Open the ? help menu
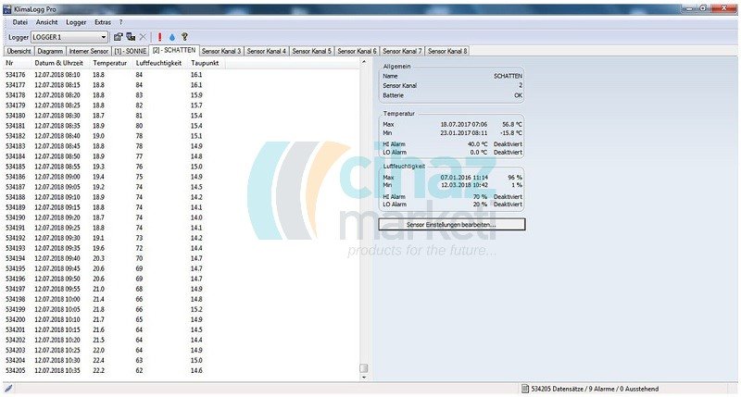This screenshot has width=741, height=397. click(x=121, y=22)
